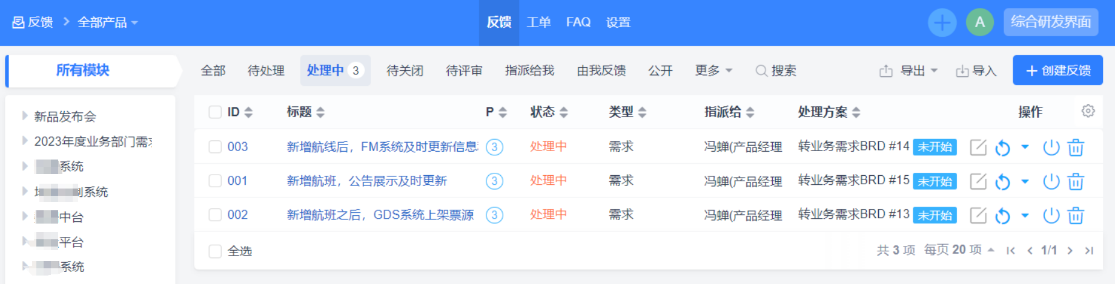
Task: Click the 导入 import icon button
Action: coord(976,71)
